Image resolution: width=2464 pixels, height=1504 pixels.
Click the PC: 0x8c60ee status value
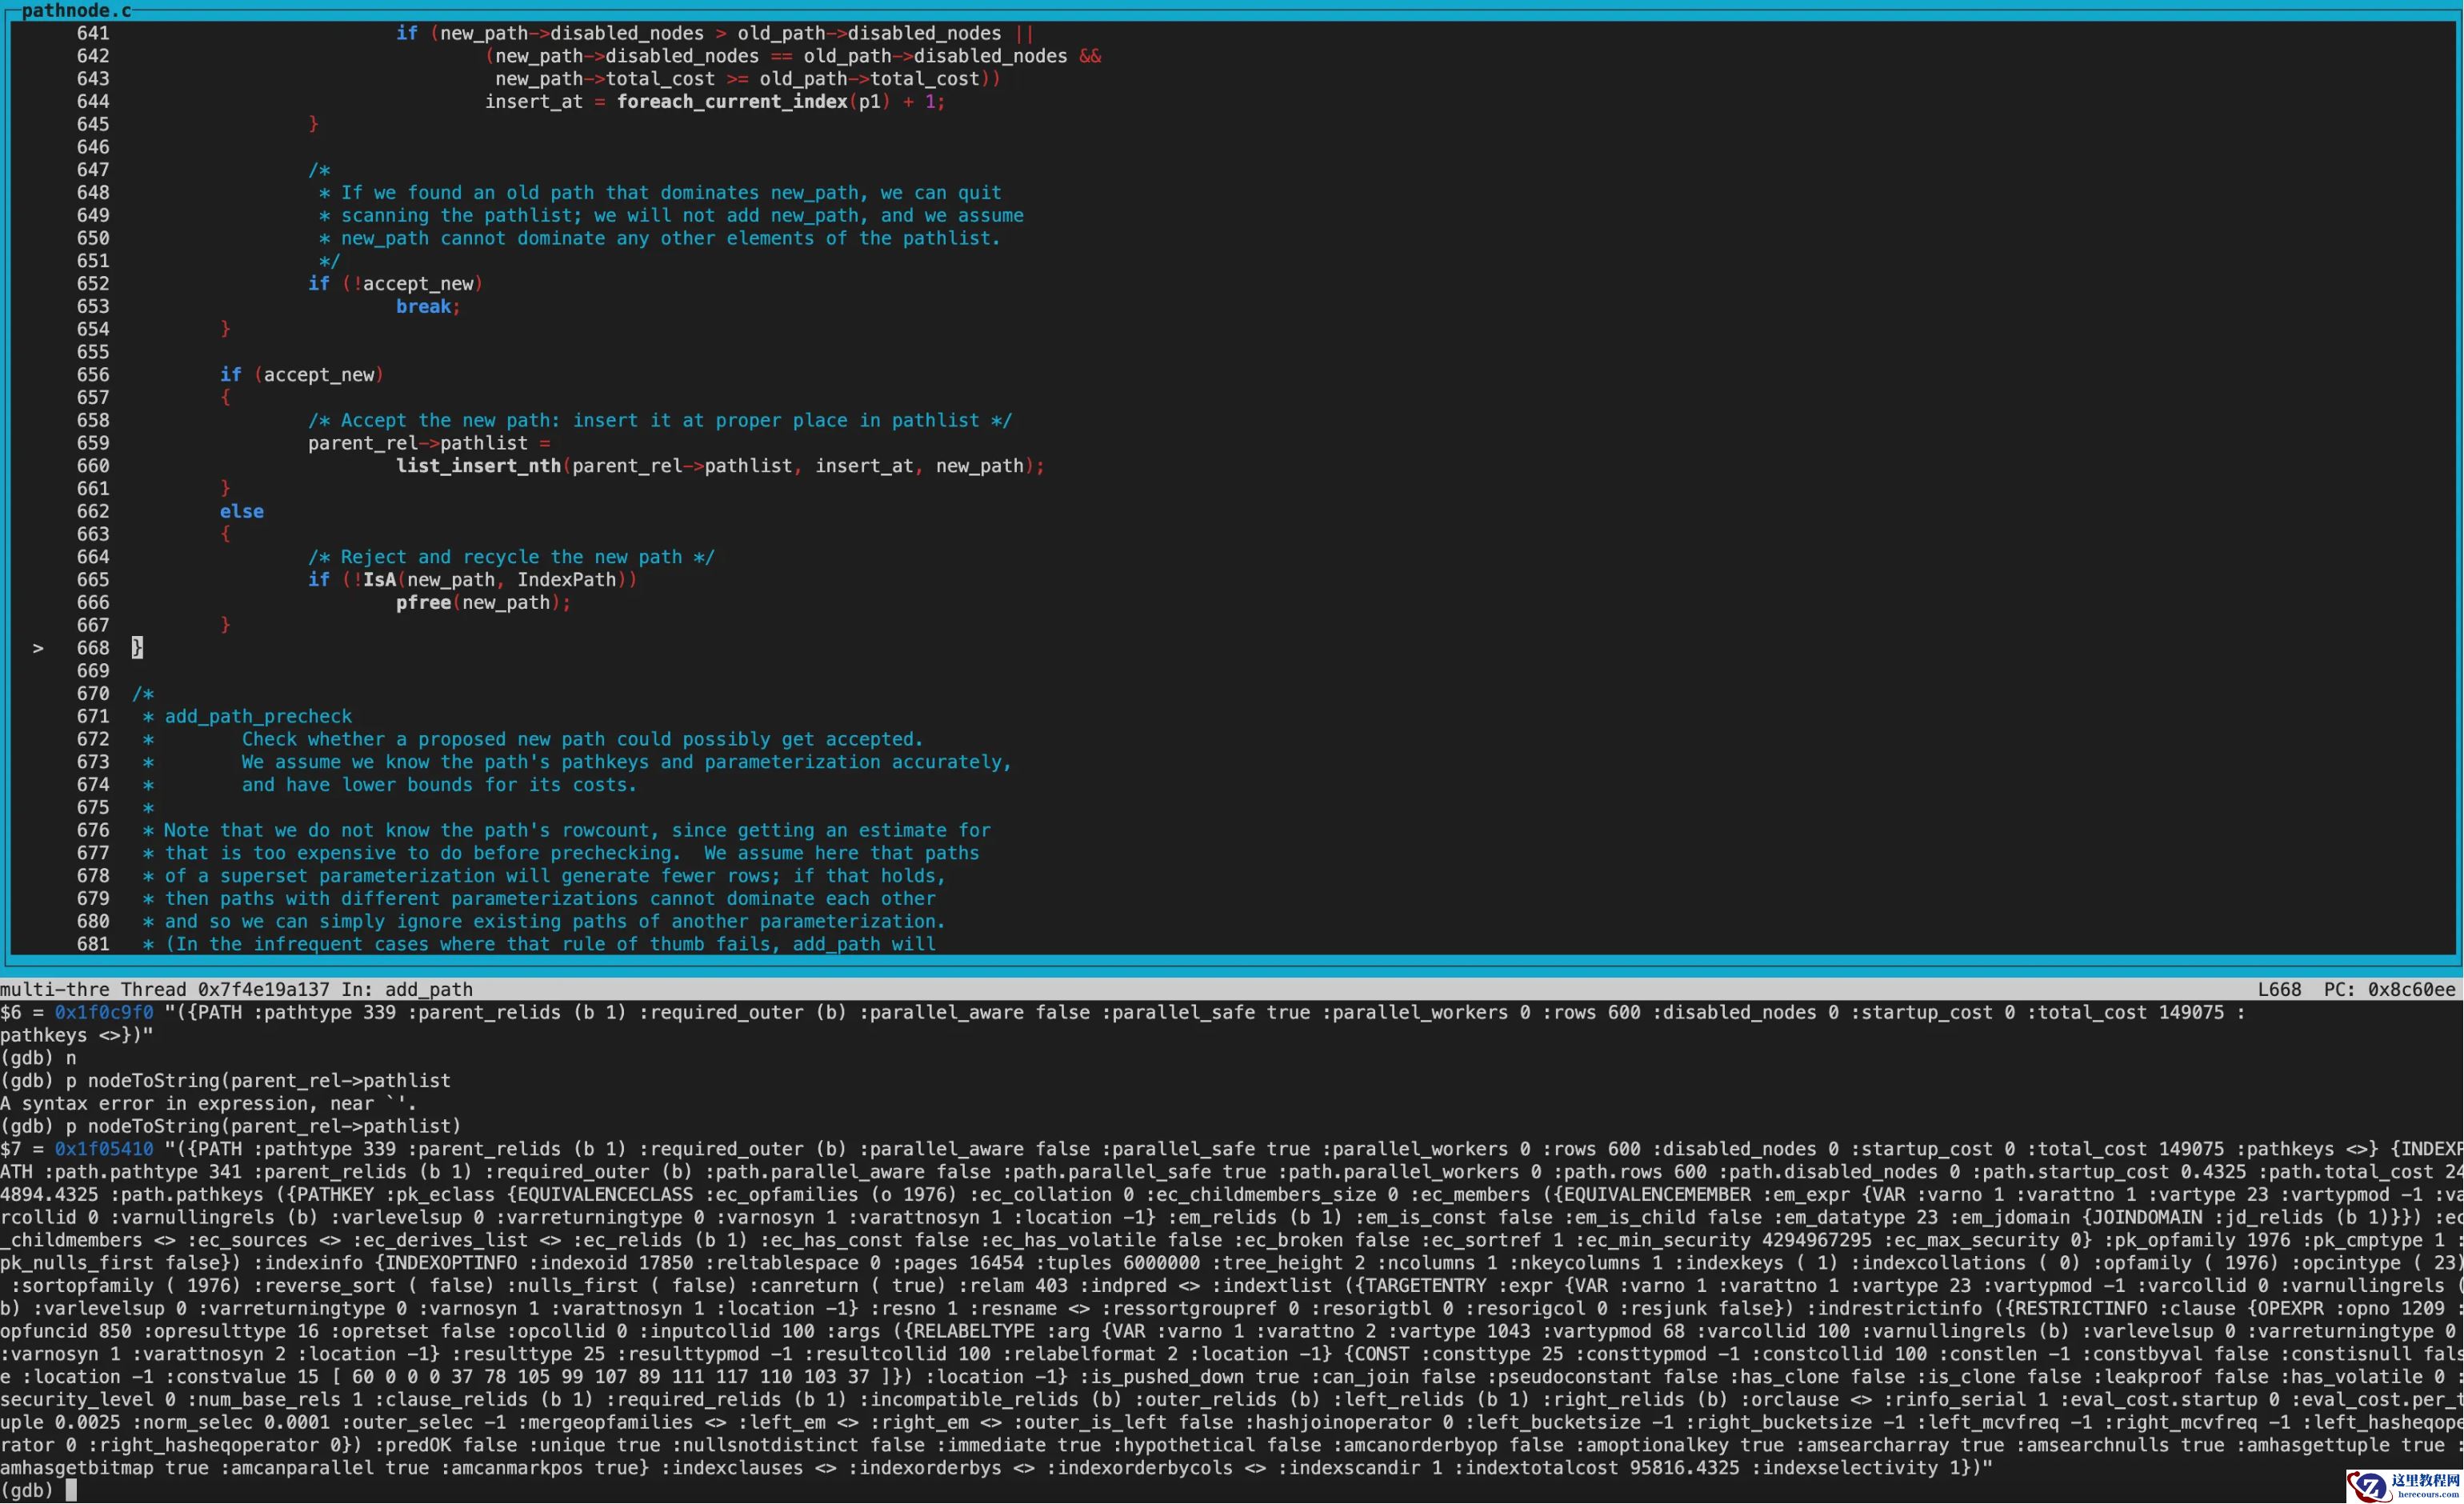[x=2389, y=989]
